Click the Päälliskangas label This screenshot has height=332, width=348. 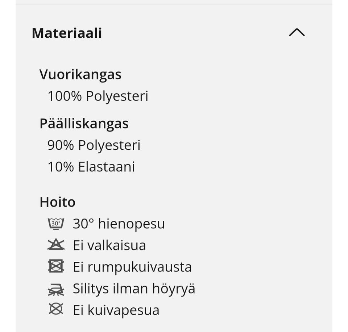tap(84, 124)
